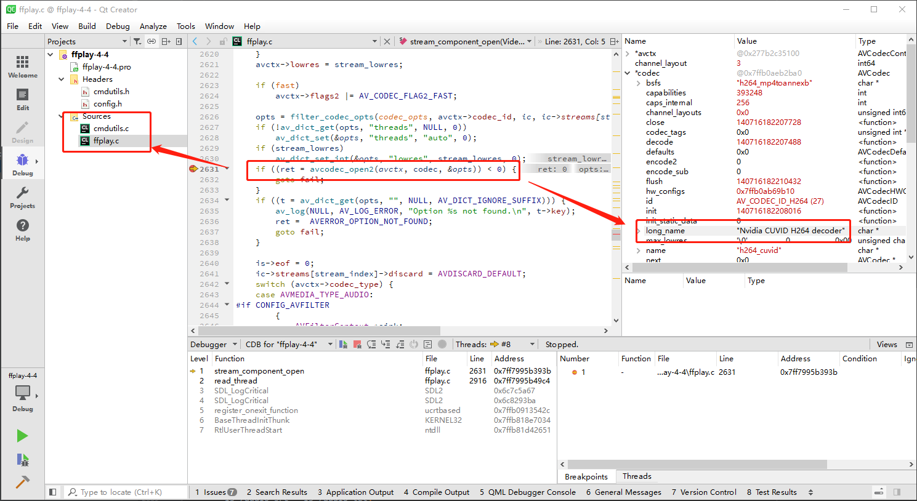Collapse the ffplay-4-4 project tree node
This screenshot has height=501, width=917.
50,54
